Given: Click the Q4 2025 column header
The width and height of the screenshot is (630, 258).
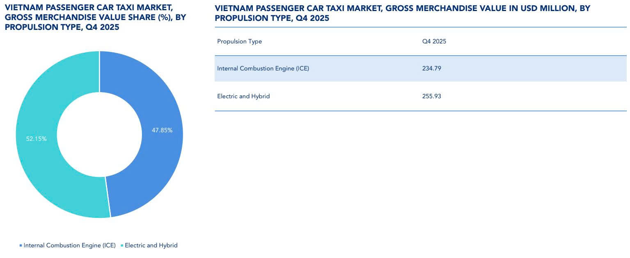Looking at the screenshot, I should point(434,41).
